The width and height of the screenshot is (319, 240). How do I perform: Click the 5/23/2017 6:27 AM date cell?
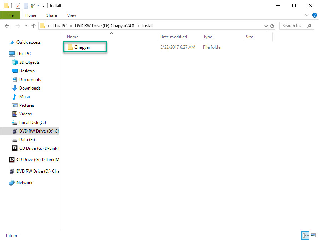[178, 47]
